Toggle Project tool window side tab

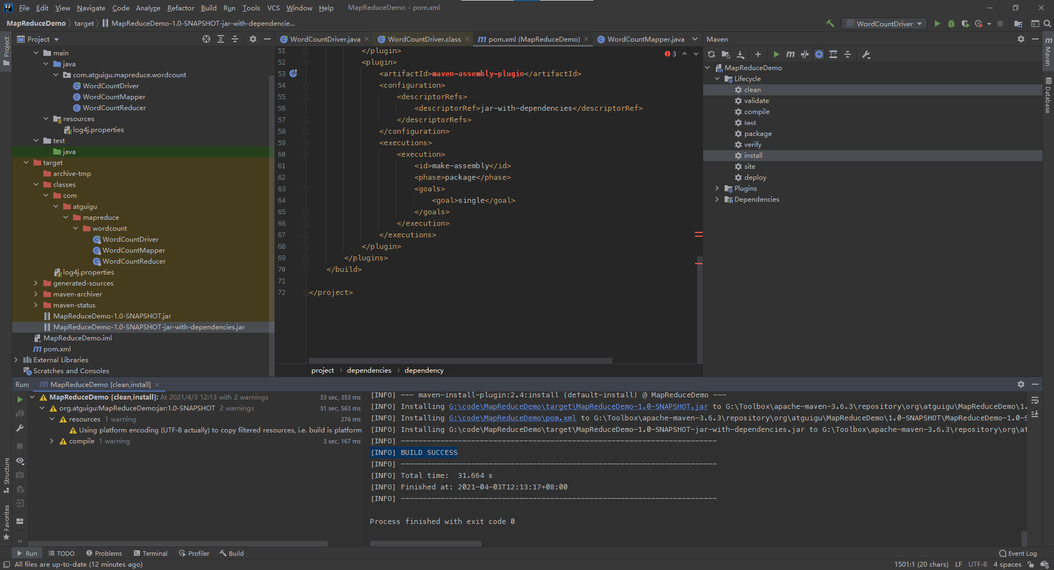pos(6,50)
